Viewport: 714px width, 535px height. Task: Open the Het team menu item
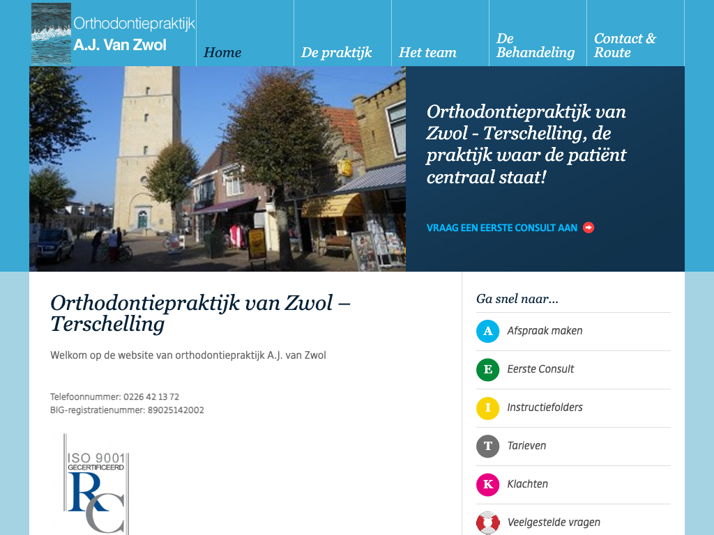(x=427, y=53)
